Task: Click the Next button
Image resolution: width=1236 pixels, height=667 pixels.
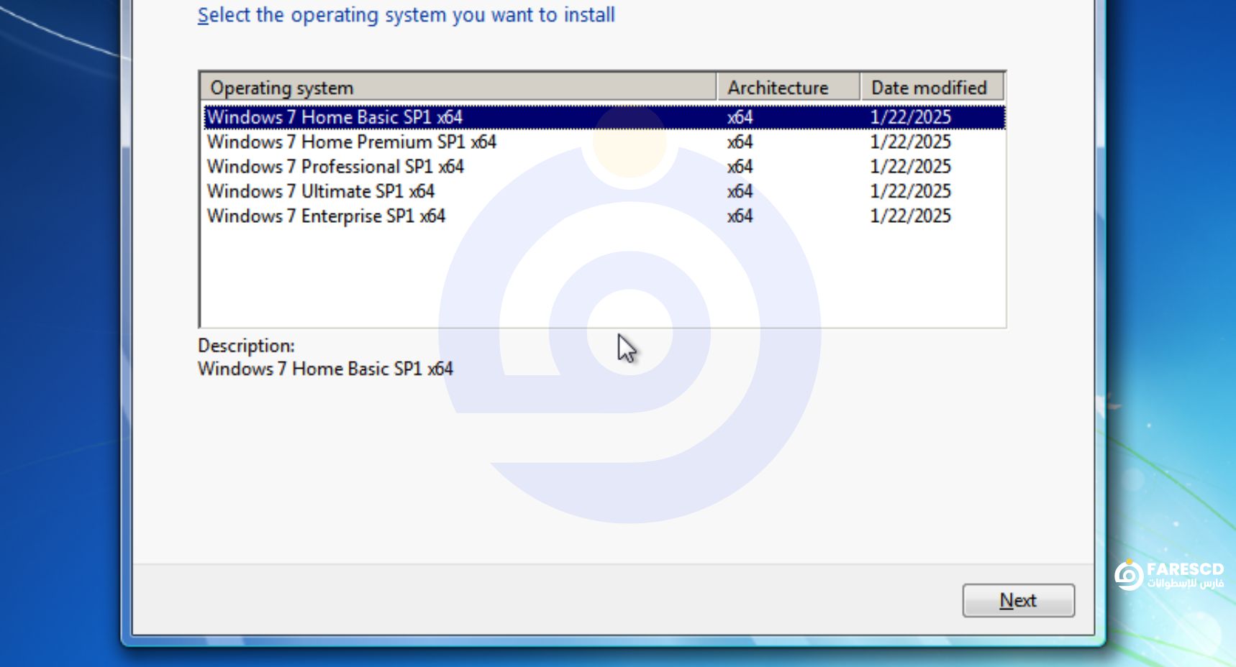Action: click(x=1018, y=600)
